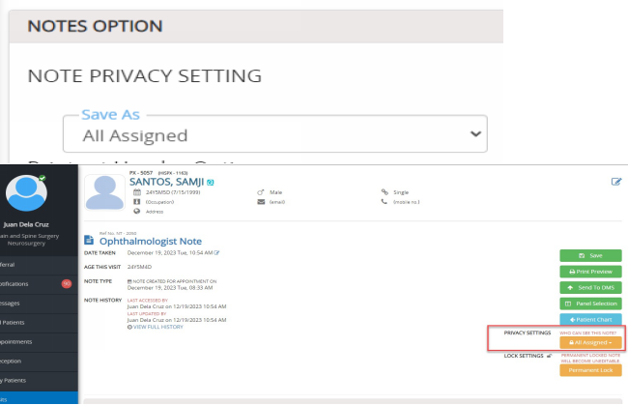Click the lock icon beside Lock Settings
The width and height of the screenshot is (628, 405).
pyautogui.click(x=549, y=356)
